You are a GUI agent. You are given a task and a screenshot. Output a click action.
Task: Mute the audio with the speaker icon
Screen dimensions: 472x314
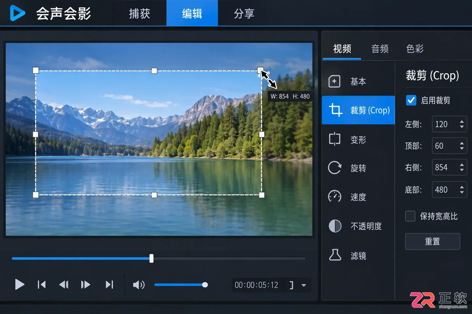click(x=139, y=285)
